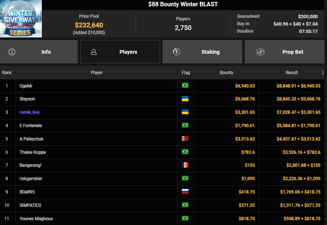Click the person icon on Players tab
The height and width of the screenshot is (225, 327).
point(94,52)
